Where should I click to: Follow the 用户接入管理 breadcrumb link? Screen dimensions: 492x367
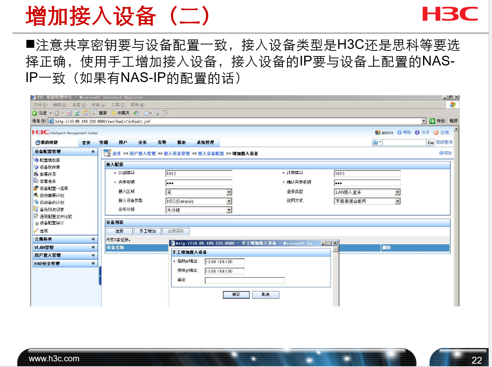click(142, 154)
